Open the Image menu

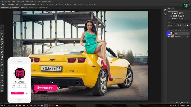pos(13,1)
